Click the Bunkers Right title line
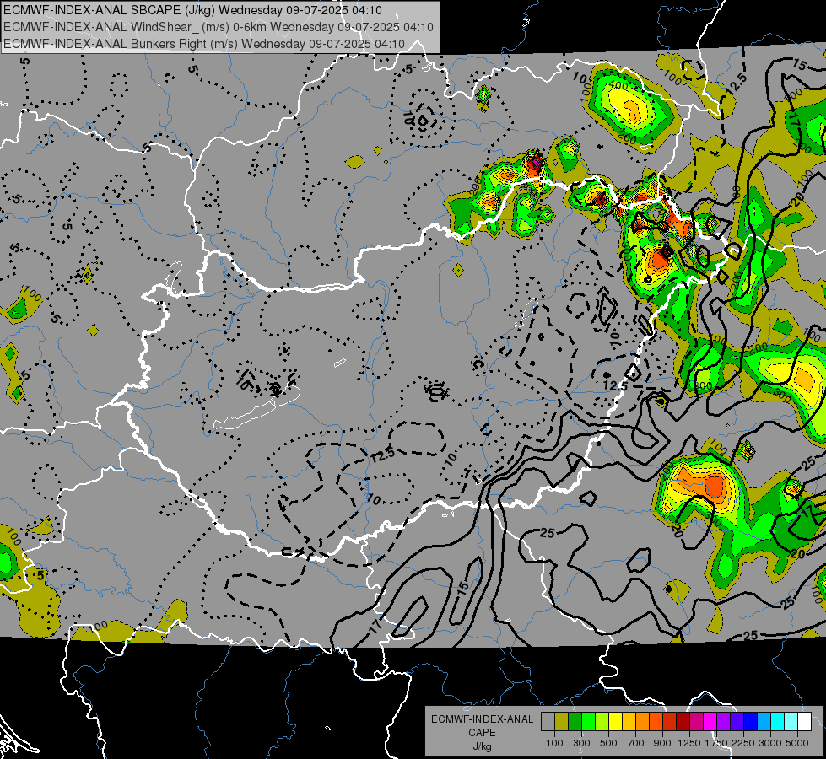The width and height of the screenshot is (826, 759). point(204,44)
